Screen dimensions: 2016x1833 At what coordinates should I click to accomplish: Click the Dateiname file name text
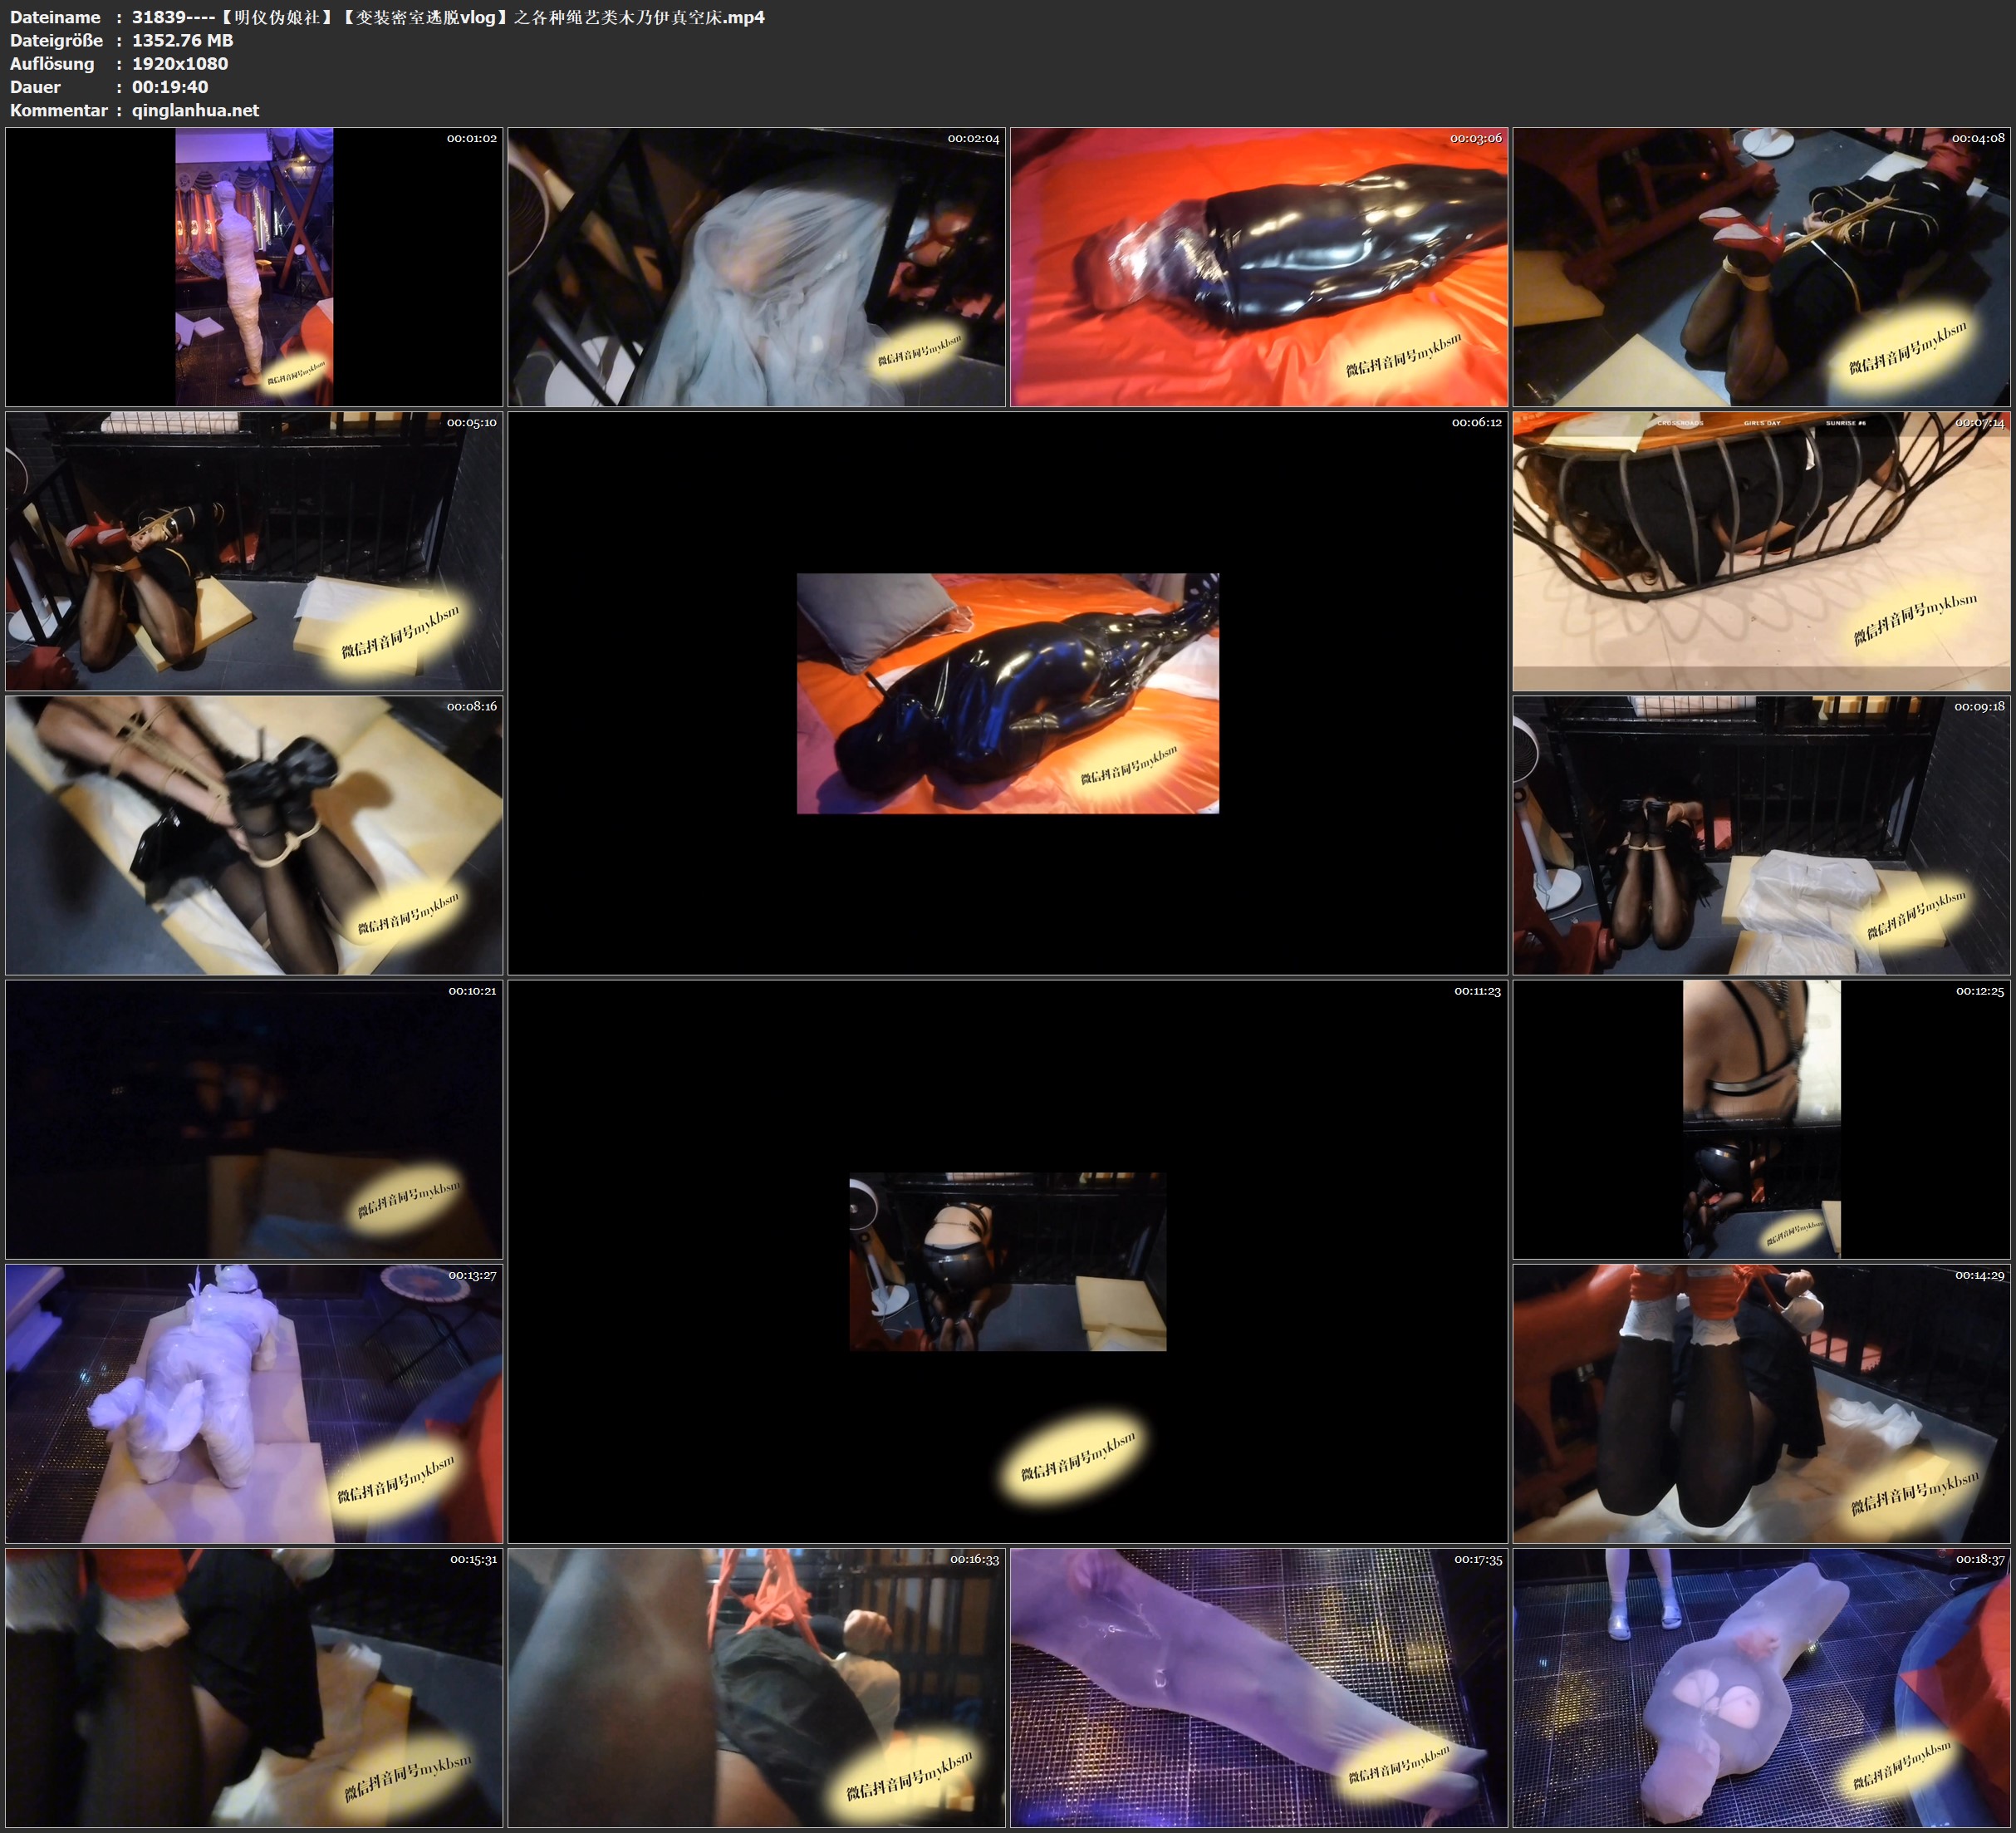[448, 17]
